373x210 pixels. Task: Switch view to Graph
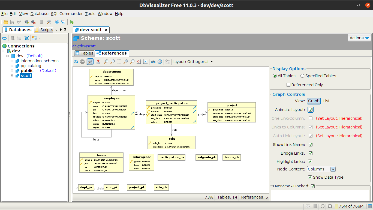pos(314,101)
